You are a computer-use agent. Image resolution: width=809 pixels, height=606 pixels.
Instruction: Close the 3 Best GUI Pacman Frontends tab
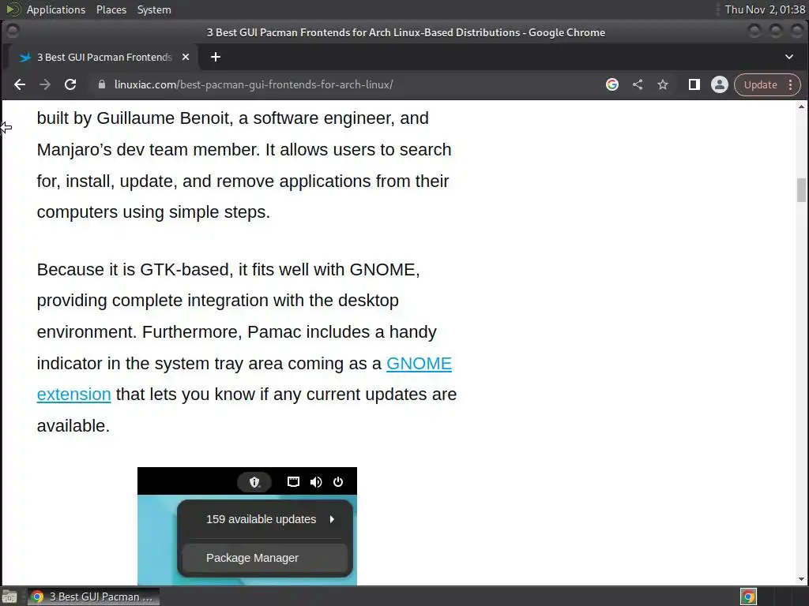coord(186,57)
